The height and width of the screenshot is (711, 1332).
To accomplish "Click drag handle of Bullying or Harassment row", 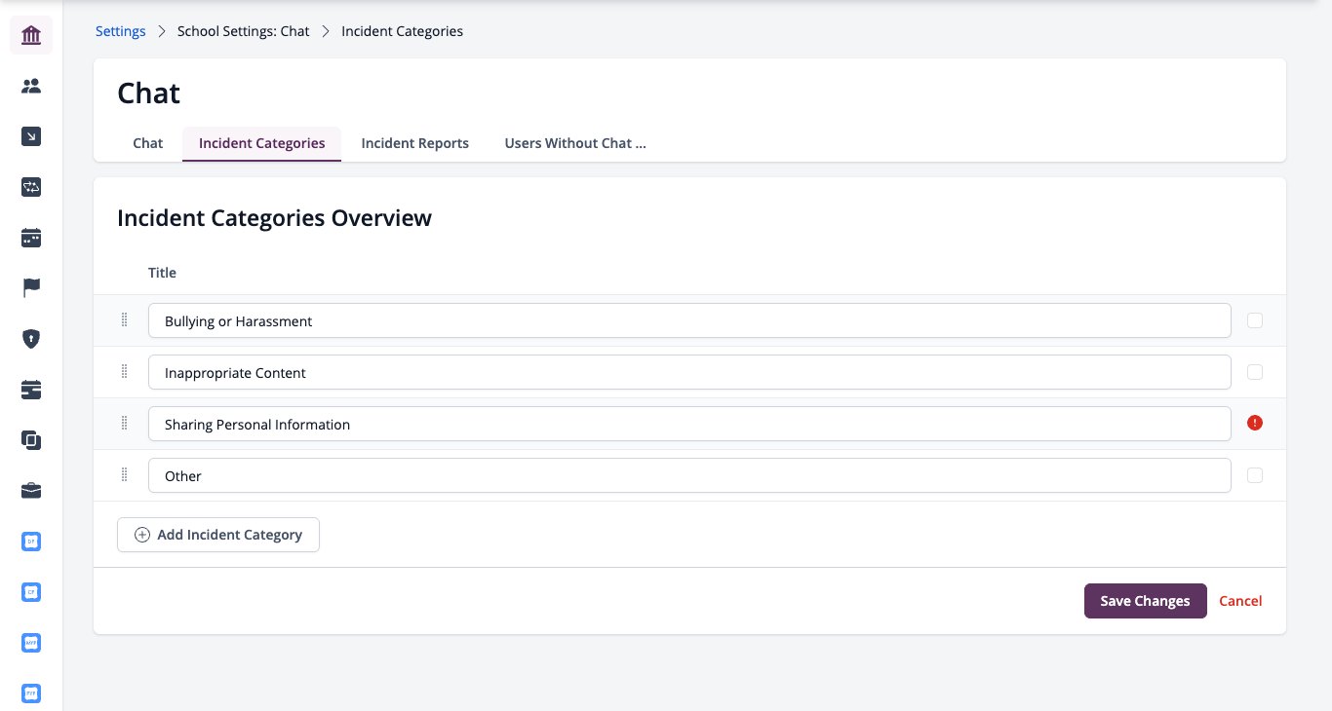I will [124, 319].
